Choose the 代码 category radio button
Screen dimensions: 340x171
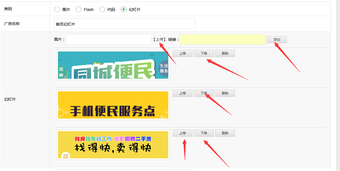(102, 9)
